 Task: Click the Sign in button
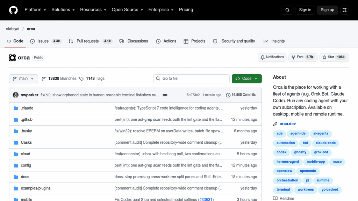(x=305, y=10)
